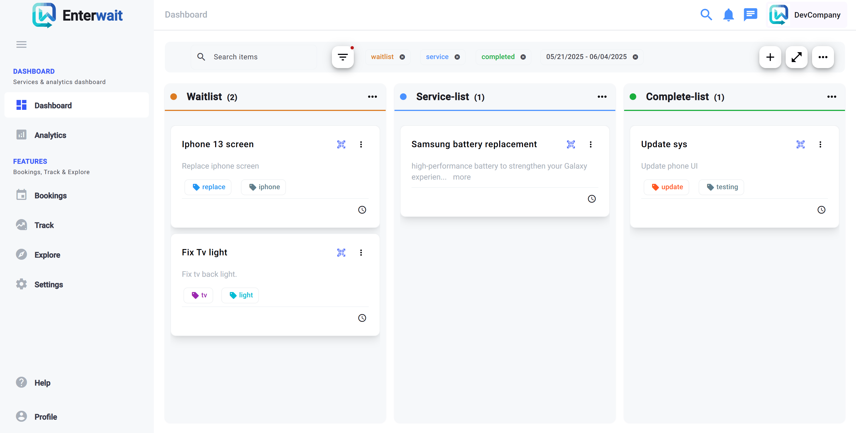Open the Waitlist column options menu

[x=372, y=97]
